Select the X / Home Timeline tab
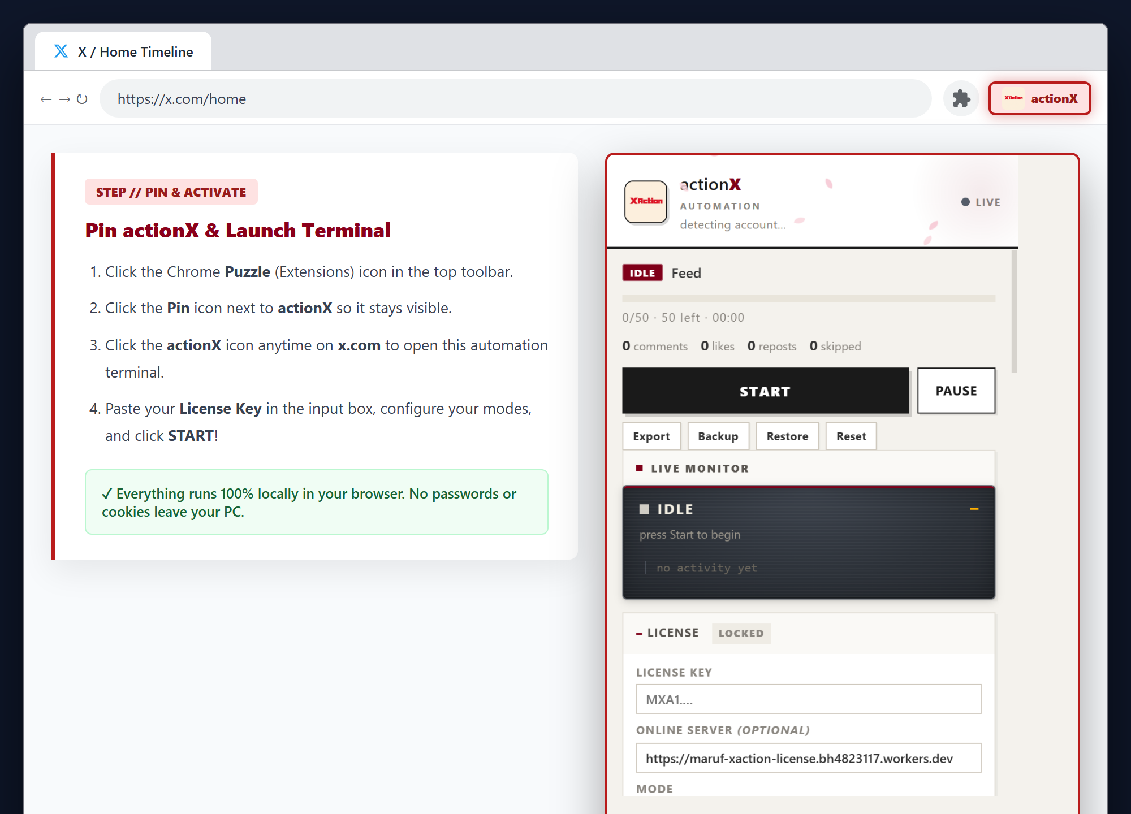1131x814 pixels. [123, 51]
